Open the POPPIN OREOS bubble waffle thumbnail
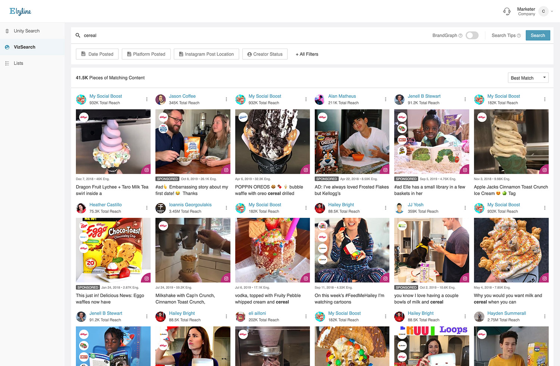 click(273, 141)
